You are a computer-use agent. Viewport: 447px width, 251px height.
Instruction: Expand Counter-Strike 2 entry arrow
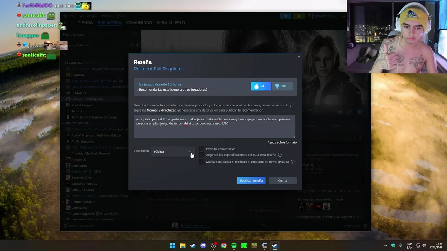(63, 202)
